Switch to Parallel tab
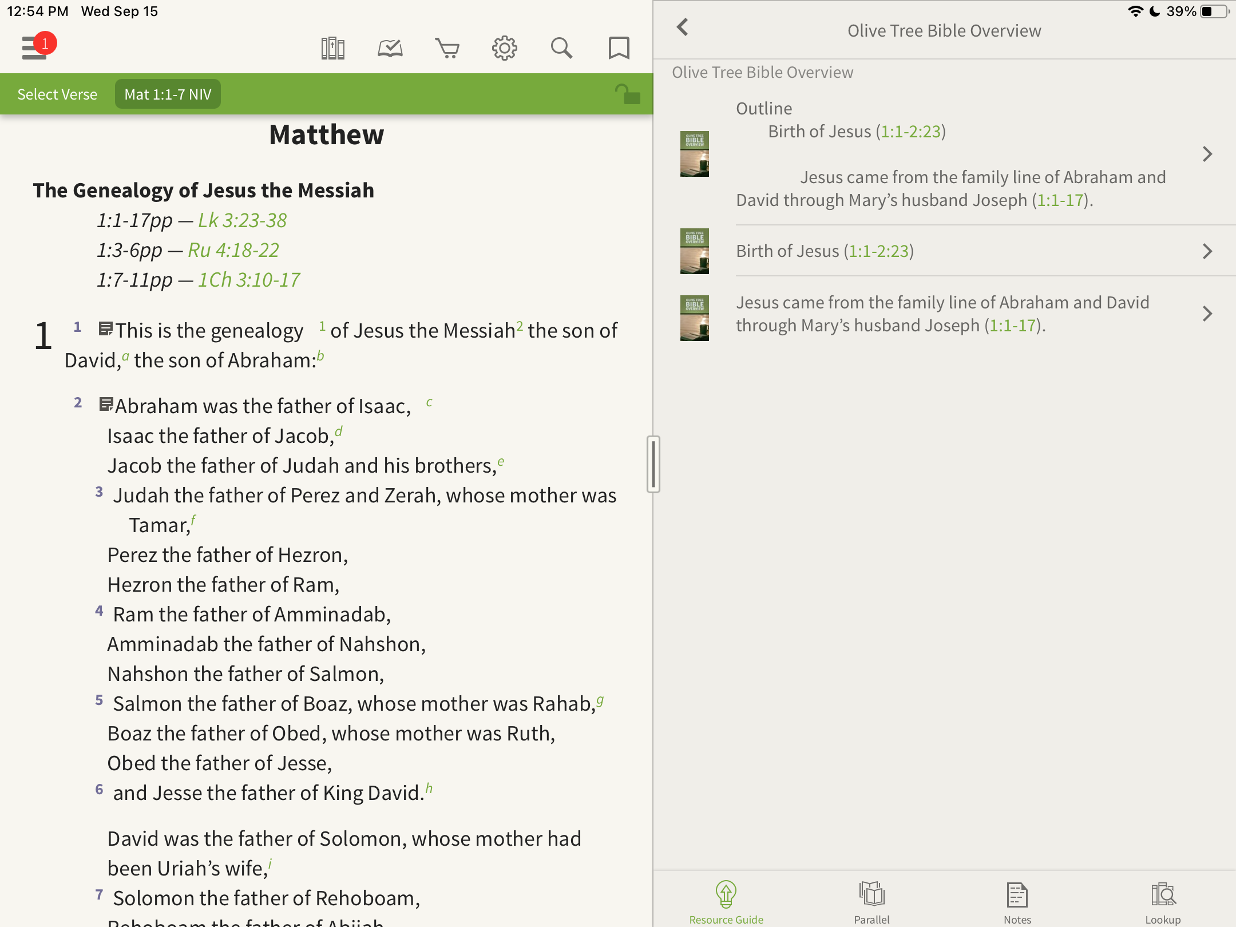Screen dimensions: 1236x927 (871, 902)
